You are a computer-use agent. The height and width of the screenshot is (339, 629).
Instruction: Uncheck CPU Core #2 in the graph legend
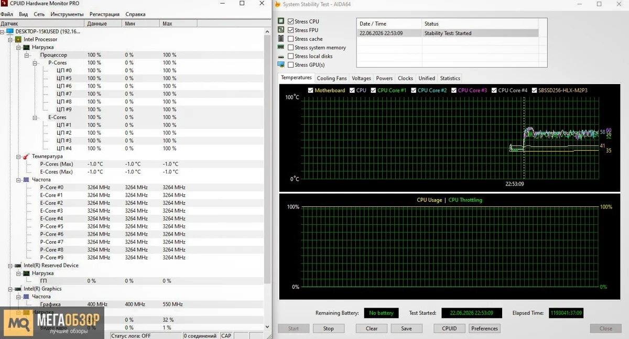click(x=414, y=90)
